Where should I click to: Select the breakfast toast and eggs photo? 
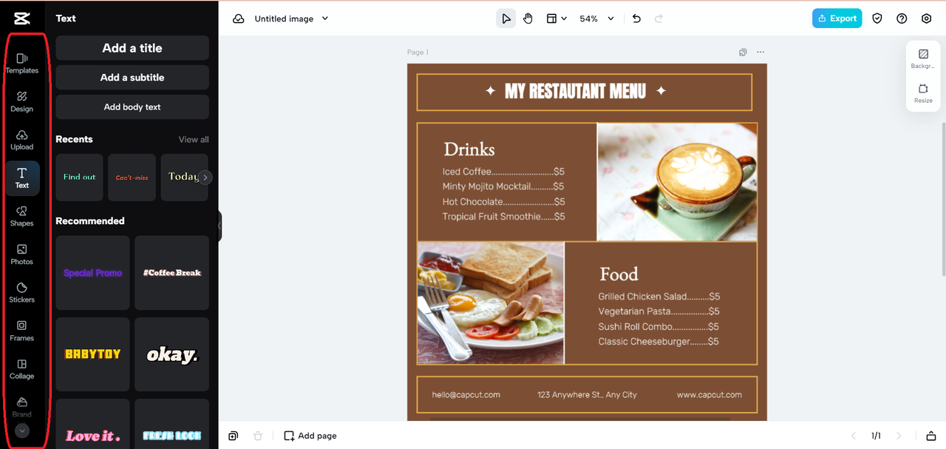point(491,303)
